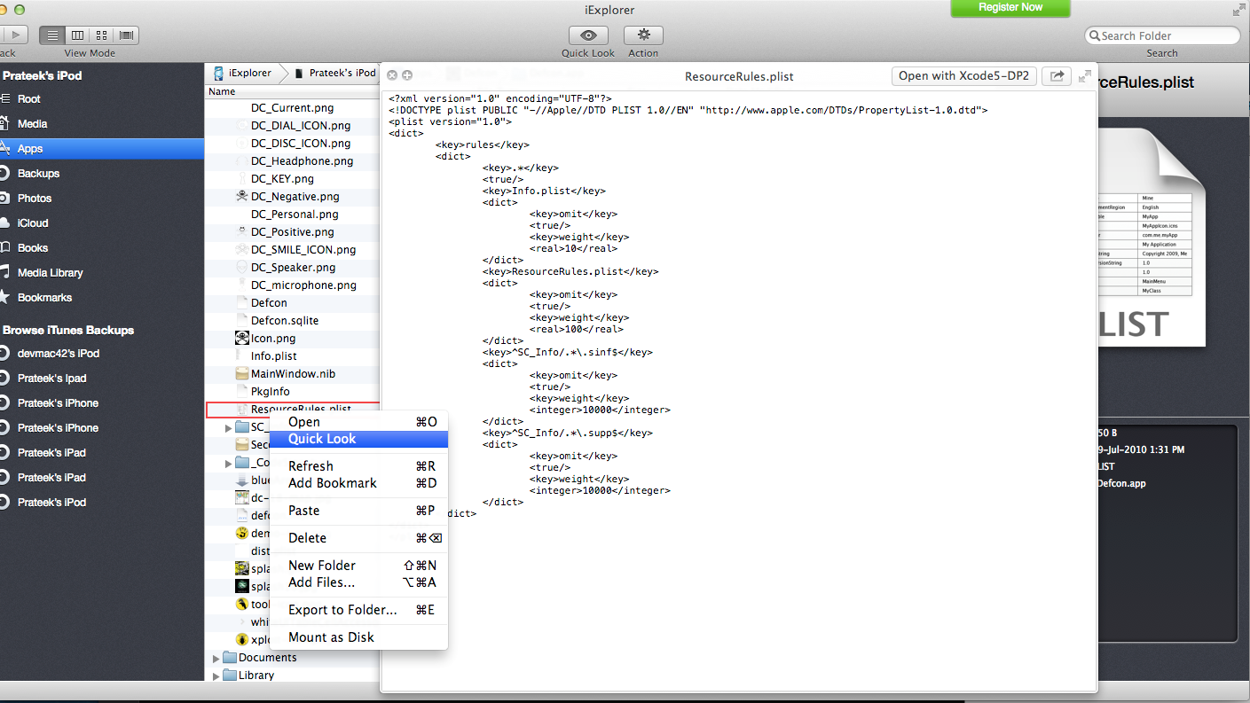
Task: Open Info.plist in the file list
Action: point(273,356)
